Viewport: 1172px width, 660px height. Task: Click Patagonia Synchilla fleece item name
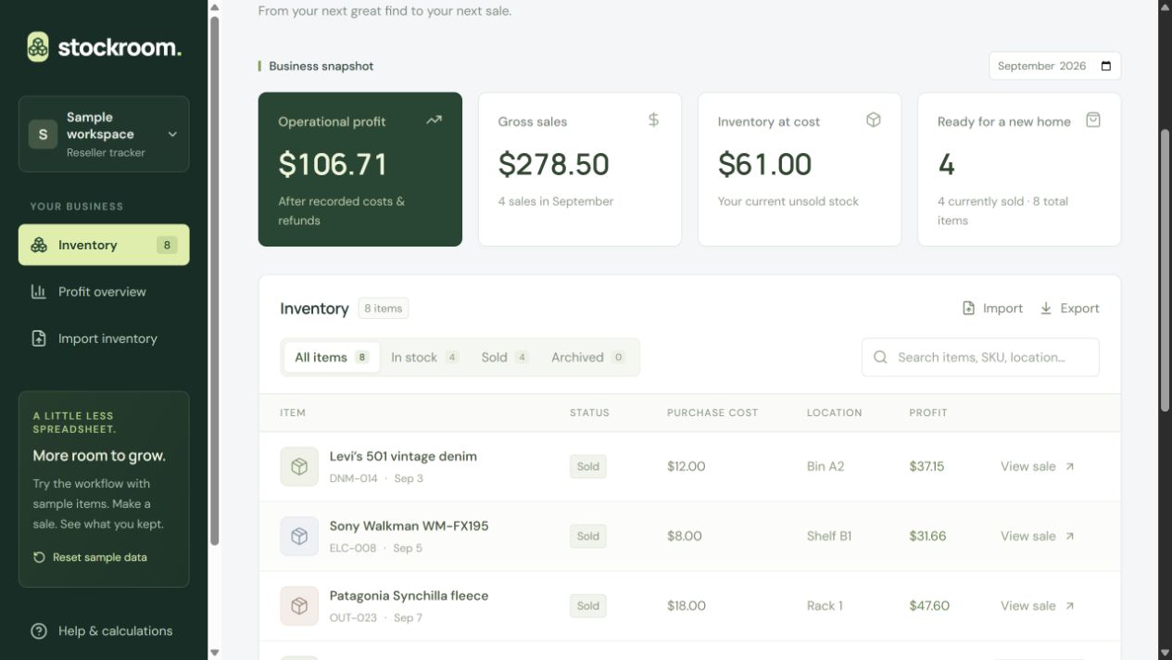click(409, 595)
